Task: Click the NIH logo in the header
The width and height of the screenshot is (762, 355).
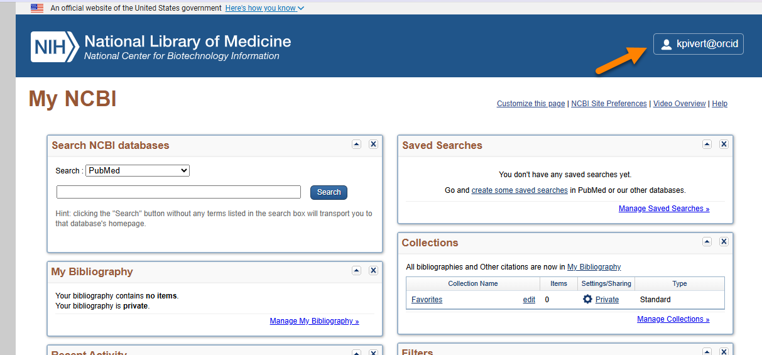Action: (x=55, y=47)
